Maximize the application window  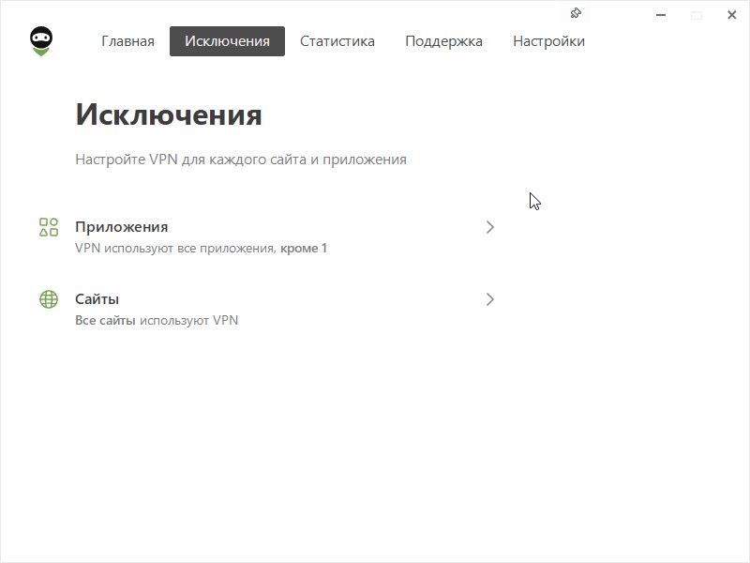coord(695,15)
